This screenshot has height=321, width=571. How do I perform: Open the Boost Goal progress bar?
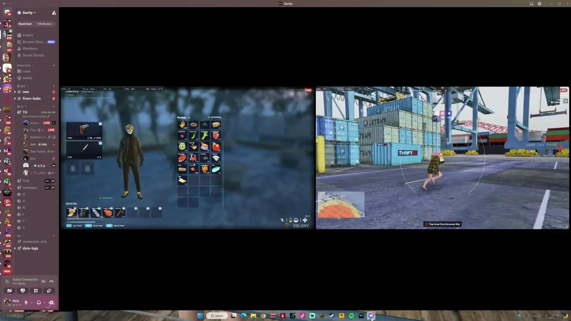click(x=36, y=24)
